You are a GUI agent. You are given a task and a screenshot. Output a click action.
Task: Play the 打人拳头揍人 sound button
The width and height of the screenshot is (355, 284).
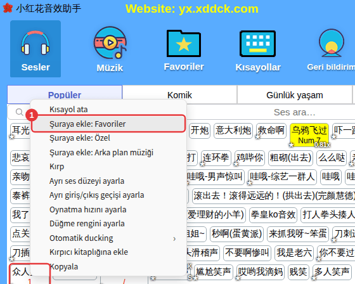(x=328, y=215)
